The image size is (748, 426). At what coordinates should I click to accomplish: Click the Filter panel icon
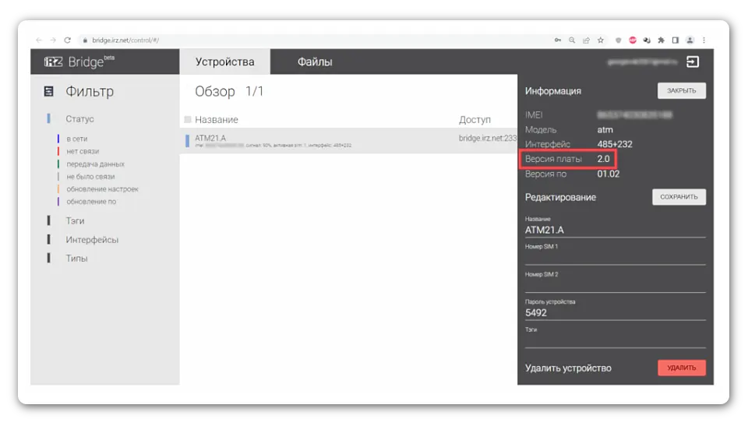point(49,92)
